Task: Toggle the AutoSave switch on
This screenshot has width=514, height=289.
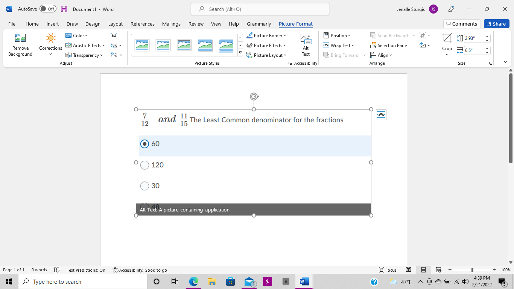Action: point(48,9)
